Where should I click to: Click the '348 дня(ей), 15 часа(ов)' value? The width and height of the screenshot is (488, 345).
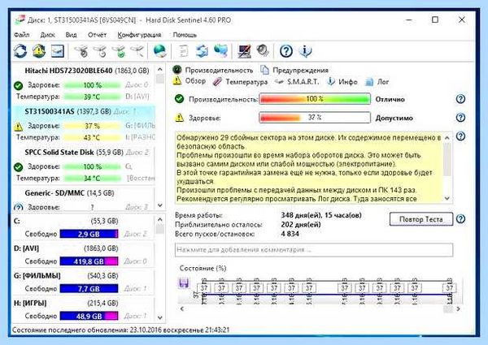321,215
